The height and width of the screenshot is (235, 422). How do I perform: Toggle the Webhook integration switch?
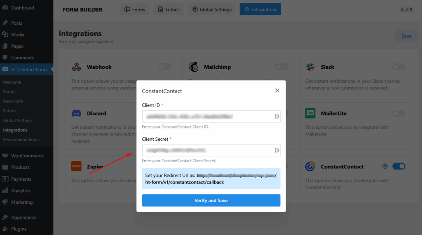[165, 67]
